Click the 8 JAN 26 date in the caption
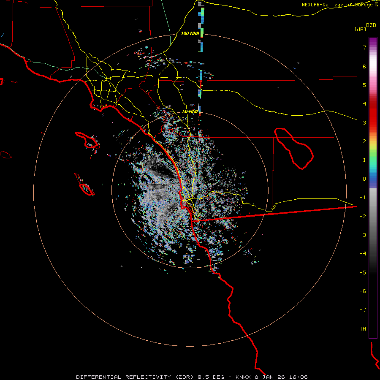The height and width of the screenshot is (380, 380). coord(270,377)
